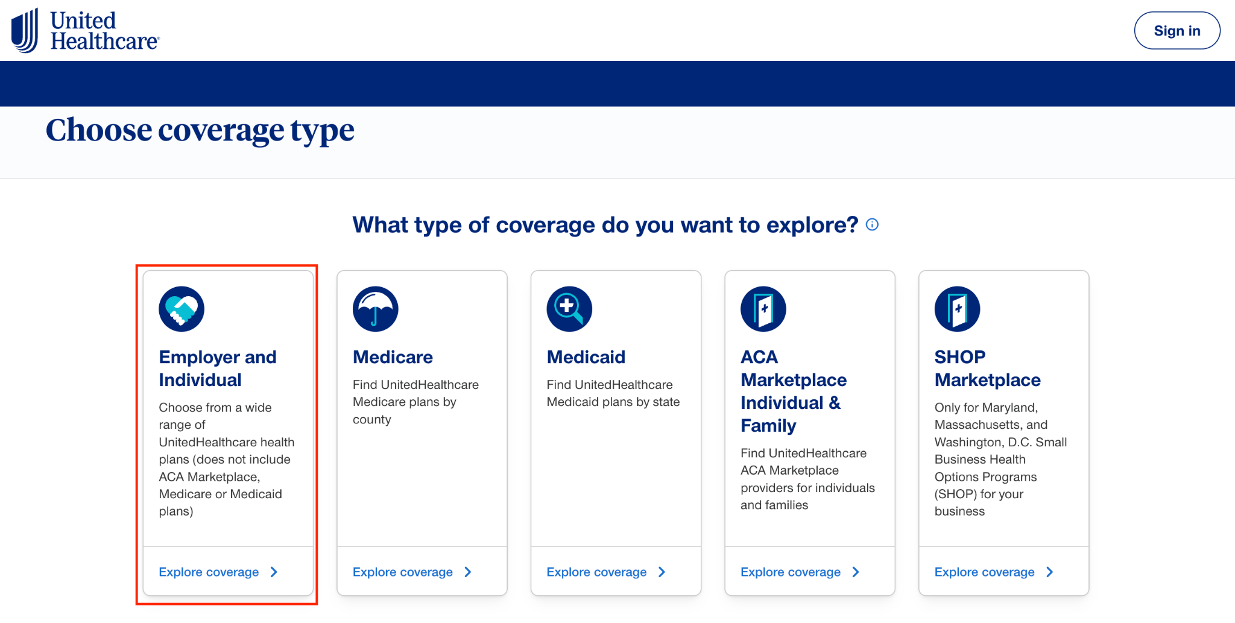The height and width of the screenshot is (623, 1235).
Task: Select the Medicare heading
Action: tap(393, 357)
